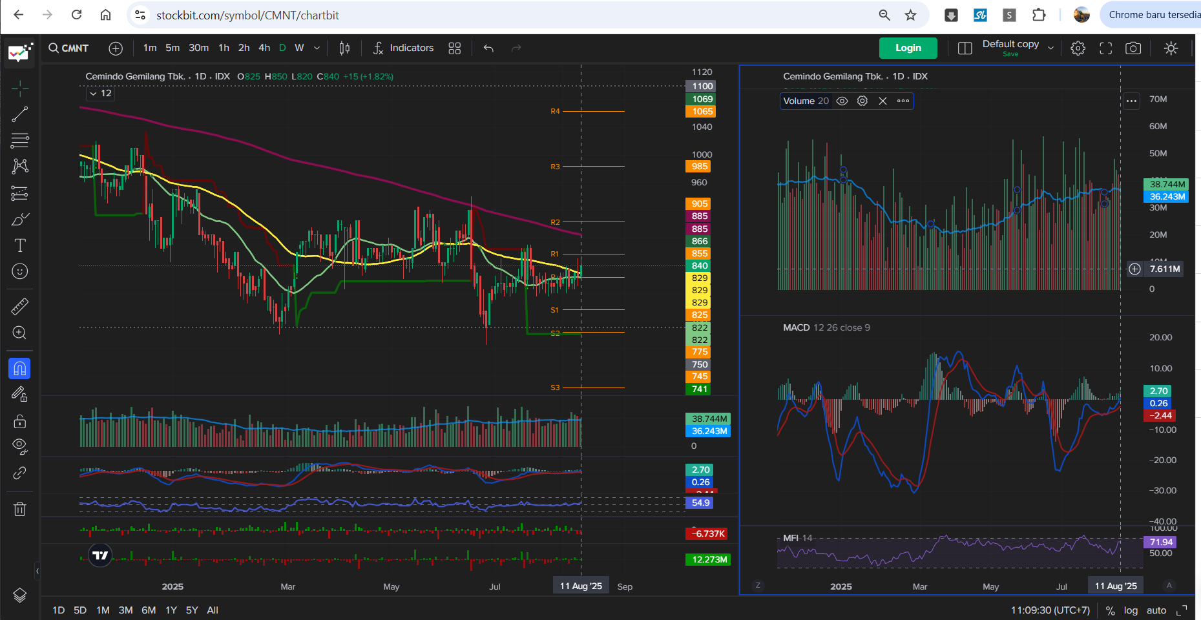Collapse the left drawing toolbar arrow
The width and height of the screenshot is (1201, 620).
tap(37, 571)
